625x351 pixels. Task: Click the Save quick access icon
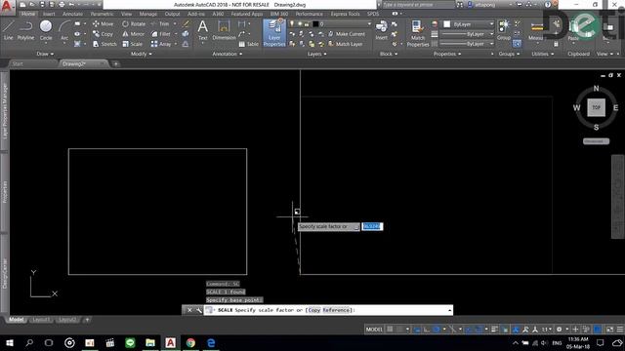(x=42, y=5)
